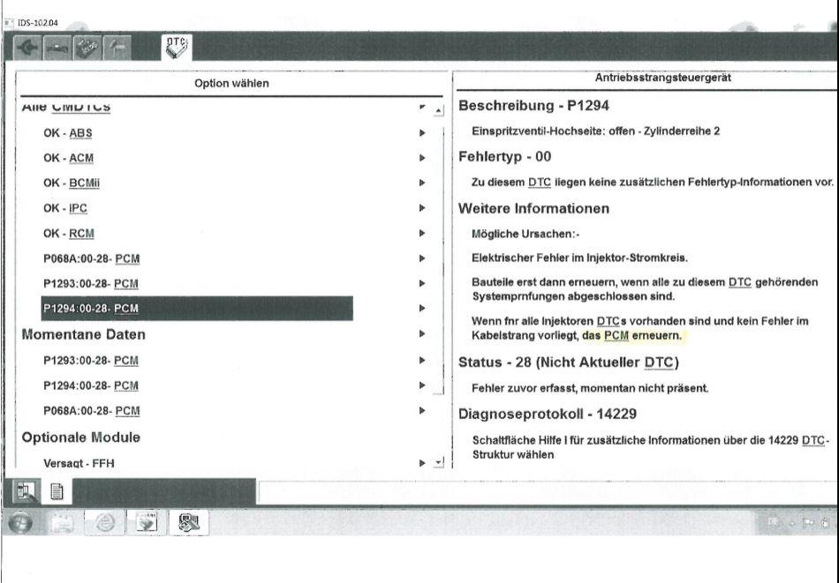Click the PCM link in 'das PCM erneuern'
This screenshot has width=839, height=583.
pos(616,336)
